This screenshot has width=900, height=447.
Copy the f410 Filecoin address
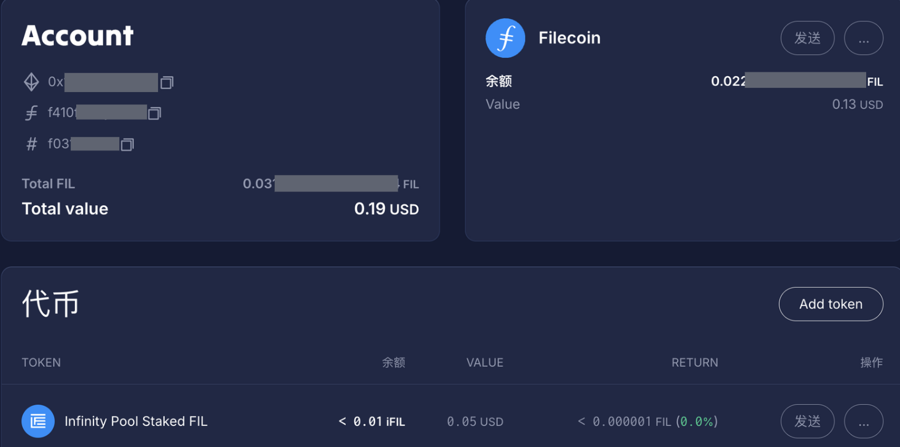point(155,112)
